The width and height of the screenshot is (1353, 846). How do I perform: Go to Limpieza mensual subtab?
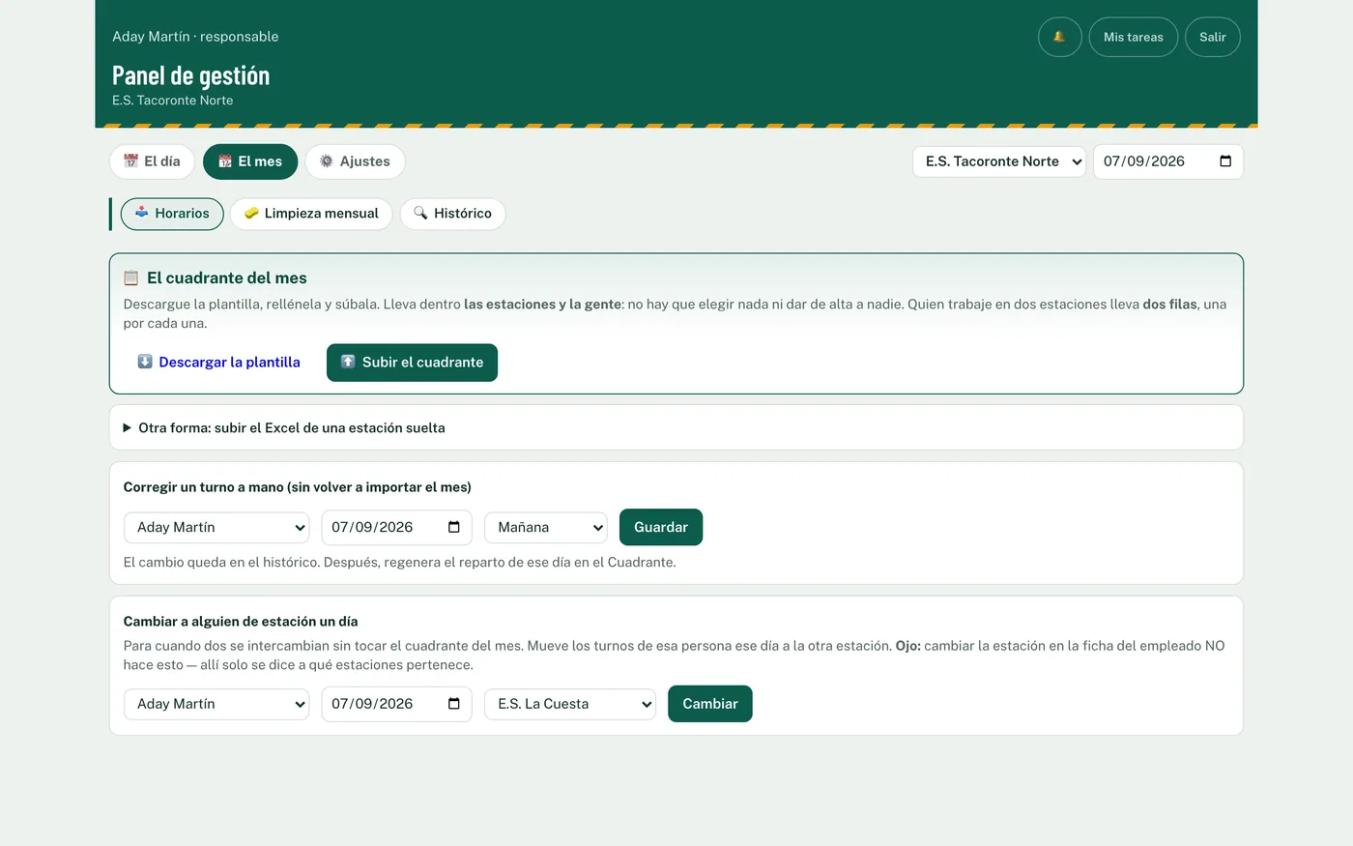tap(311, 214)
